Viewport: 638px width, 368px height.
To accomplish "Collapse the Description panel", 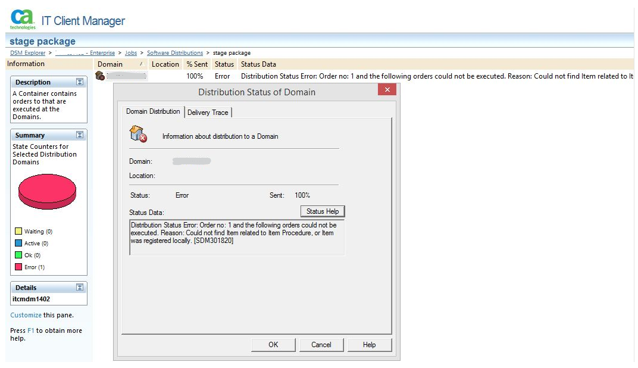I will [80, 82].
